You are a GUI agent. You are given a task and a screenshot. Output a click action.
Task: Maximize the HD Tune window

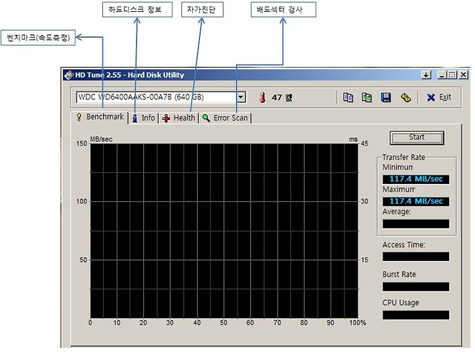pos(453,74)
